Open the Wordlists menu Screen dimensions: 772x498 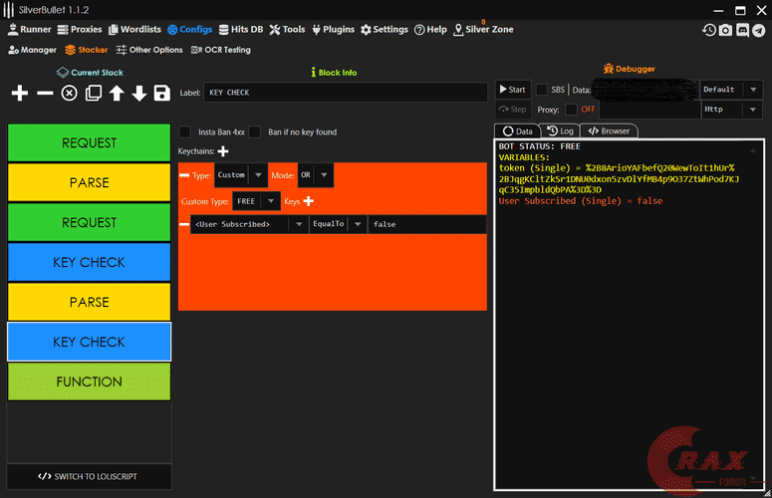coord(134,30)
